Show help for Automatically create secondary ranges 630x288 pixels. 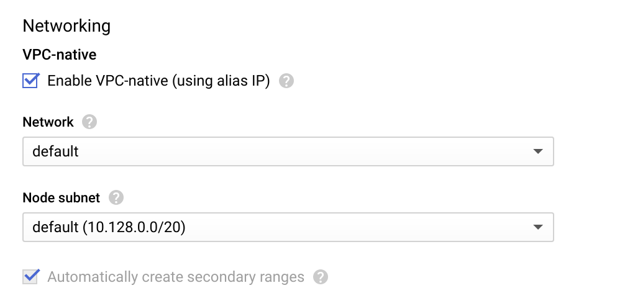[x=320, y=277]
